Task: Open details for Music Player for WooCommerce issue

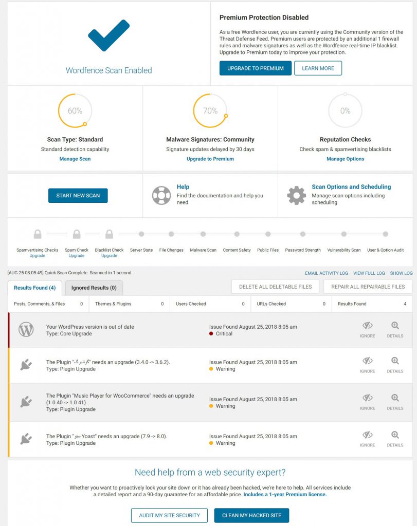Action: [x=395, y=402]
